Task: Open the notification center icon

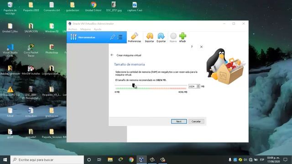Action: point(286,160)
